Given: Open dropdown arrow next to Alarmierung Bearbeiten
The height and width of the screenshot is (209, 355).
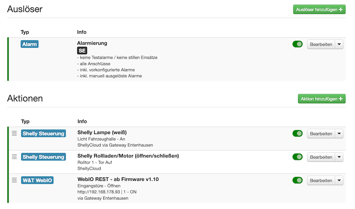Looking at the screenshot, I should point(339,44).
